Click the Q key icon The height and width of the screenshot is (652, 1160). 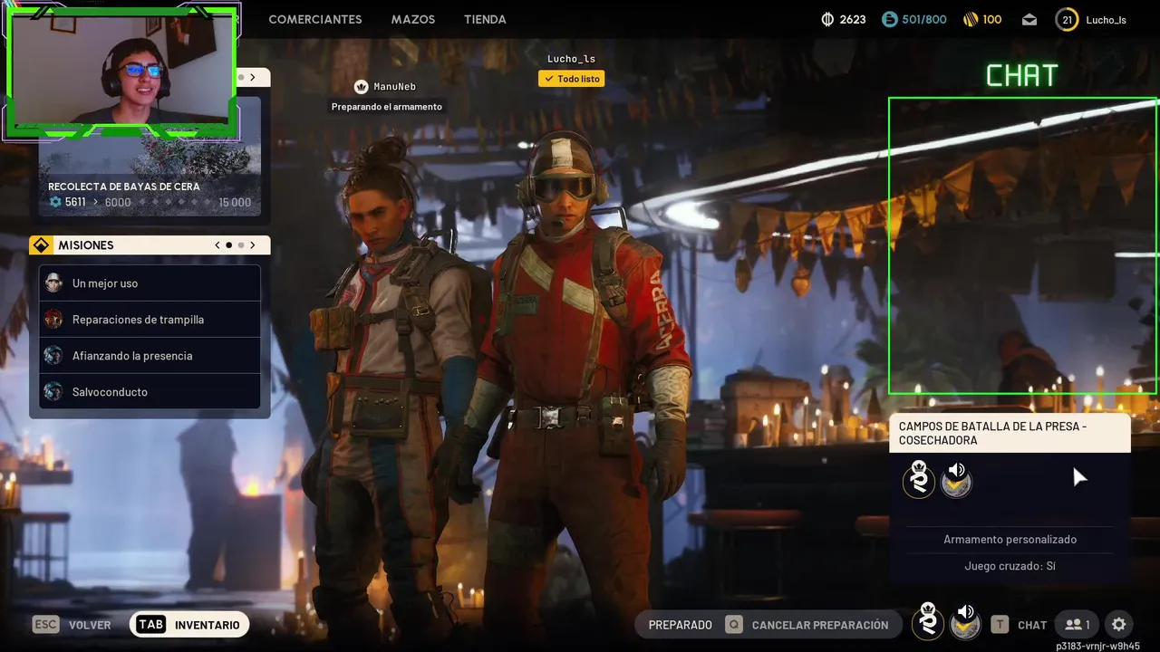733,625
